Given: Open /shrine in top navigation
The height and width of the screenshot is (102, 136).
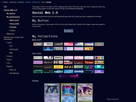Looking at the screenshot, I should pyautogui.click(x=21, y=2).
